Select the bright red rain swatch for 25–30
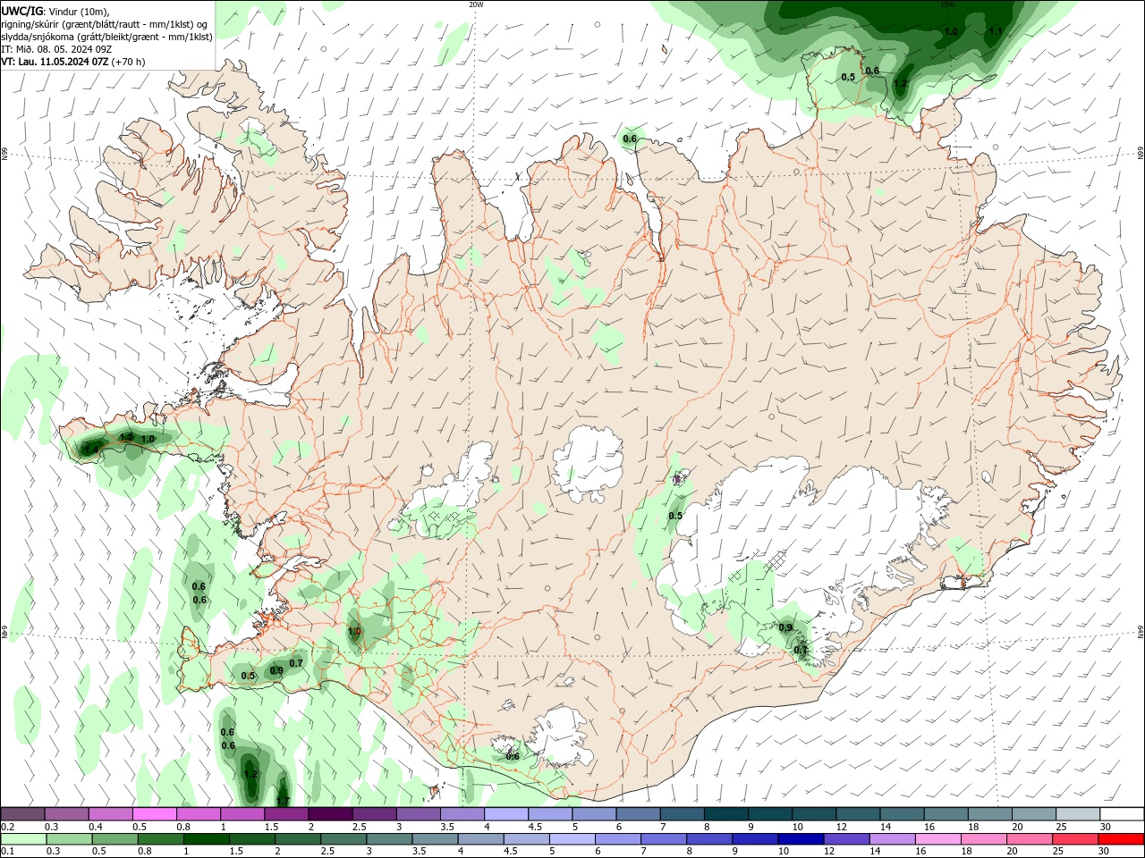 point(1073,839)
